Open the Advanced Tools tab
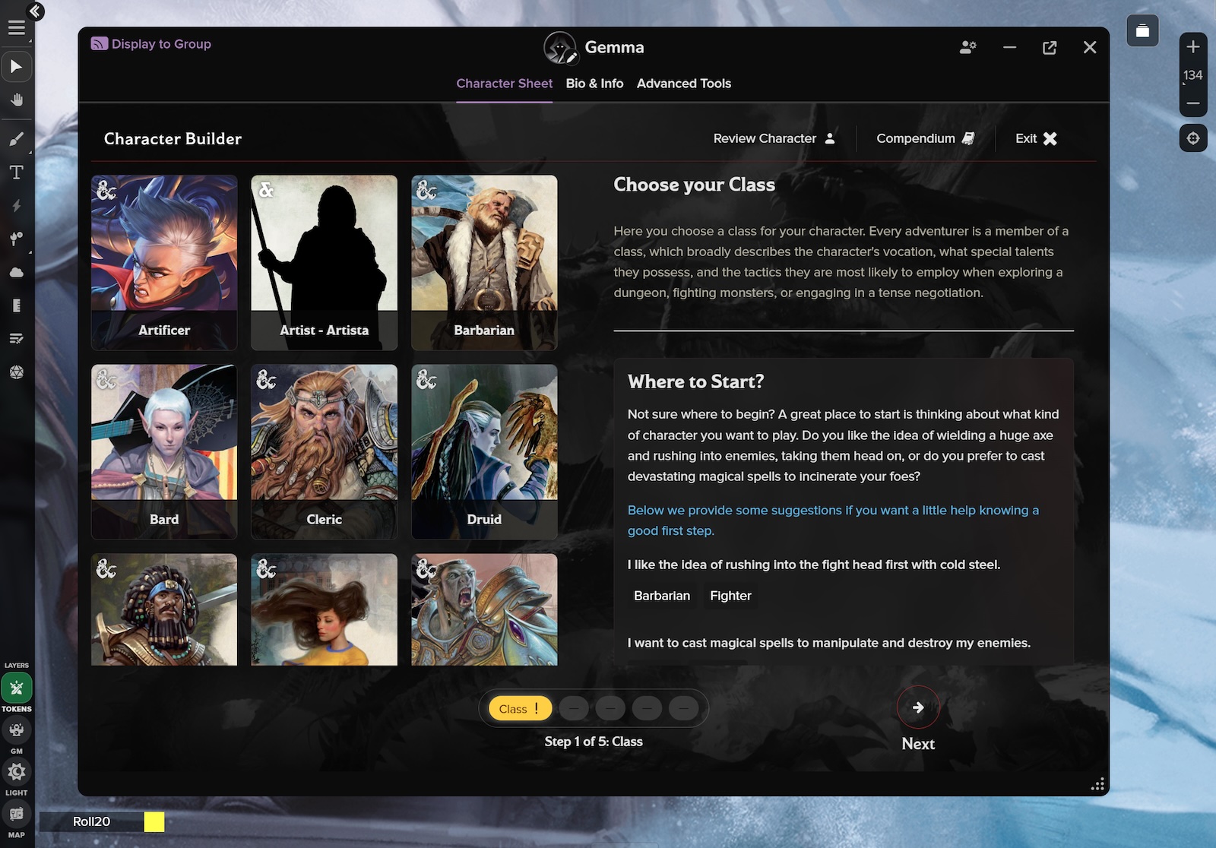1216x848 pixels. point(684,84)
